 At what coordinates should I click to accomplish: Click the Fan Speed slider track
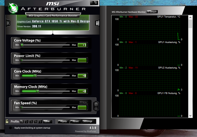click(45, 107)
